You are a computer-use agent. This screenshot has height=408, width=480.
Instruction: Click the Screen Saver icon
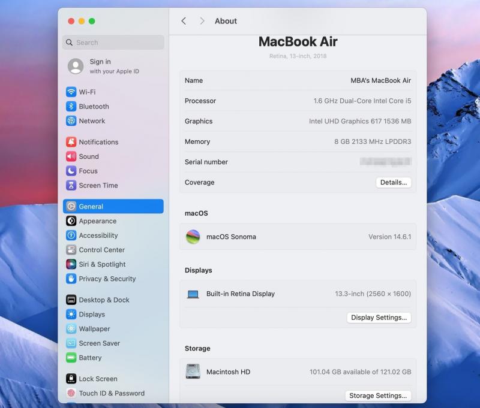coord(71,343)
